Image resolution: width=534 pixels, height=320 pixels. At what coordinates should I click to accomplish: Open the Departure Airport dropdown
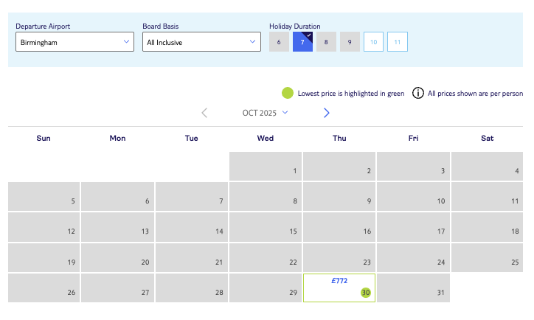pyautogui.click(x=74, y=42)
